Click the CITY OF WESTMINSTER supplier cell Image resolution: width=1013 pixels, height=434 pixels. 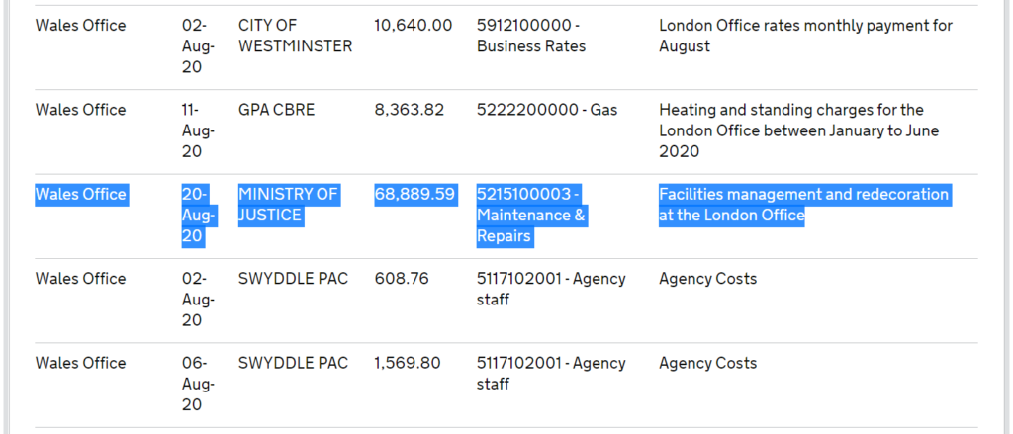click(295, 36)
